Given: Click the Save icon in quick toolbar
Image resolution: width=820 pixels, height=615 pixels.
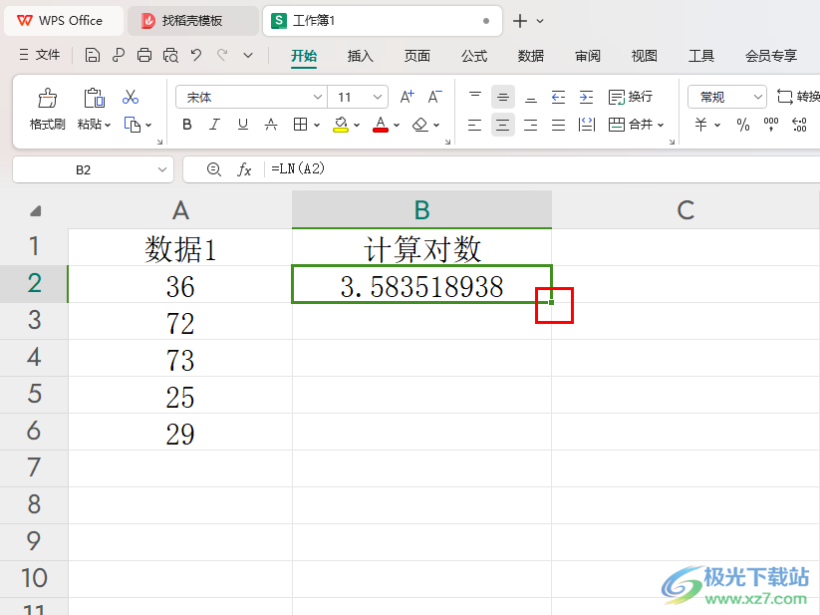Looking at the screenshot, I should (92, 55).
